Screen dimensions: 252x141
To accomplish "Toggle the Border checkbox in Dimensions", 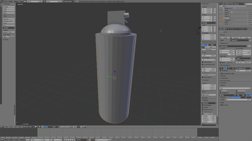I will coord(220,63).
